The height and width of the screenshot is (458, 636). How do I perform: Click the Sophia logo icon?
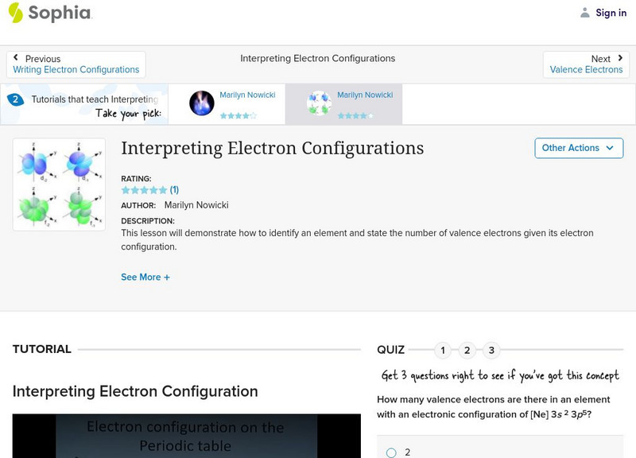(14, 13)
